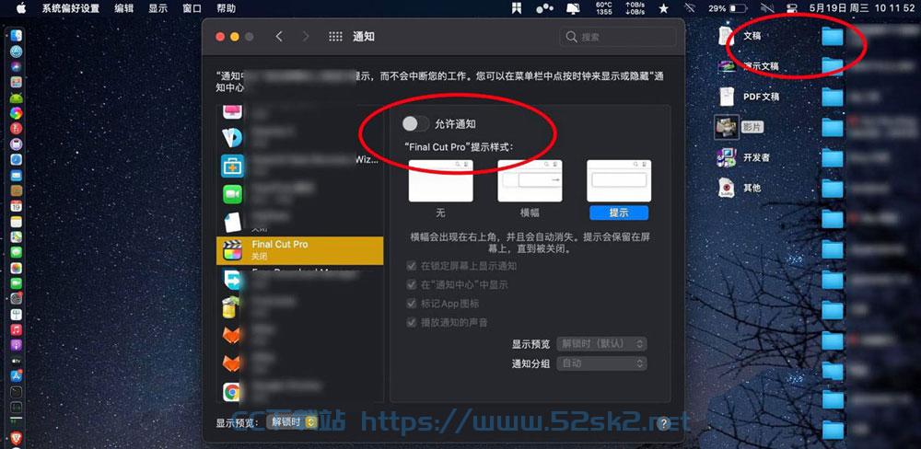The image size is (921, 449).
Task: Open the green Android icon in the Dock
Action: click(17, 98)
